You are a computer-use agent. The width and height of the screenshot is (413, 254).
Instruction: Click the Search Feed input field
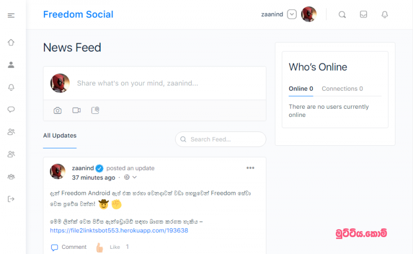(x=221, y=139)
